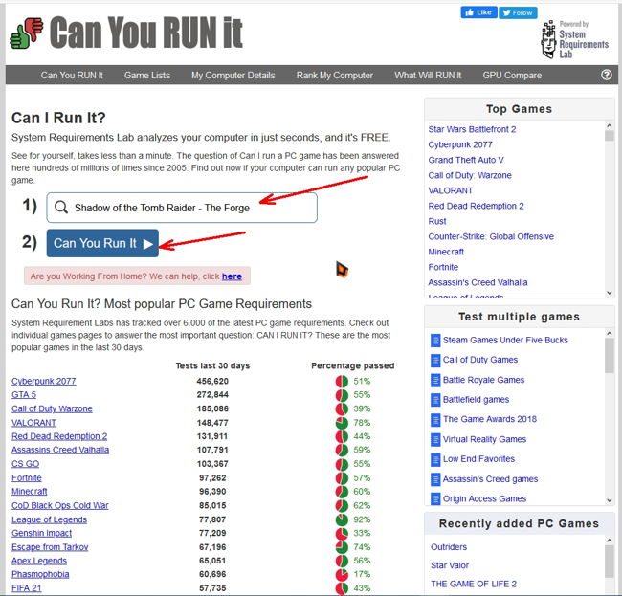Open the Genshin Impact link
This screenshot has width=622, height=596.
click(42, 533)
